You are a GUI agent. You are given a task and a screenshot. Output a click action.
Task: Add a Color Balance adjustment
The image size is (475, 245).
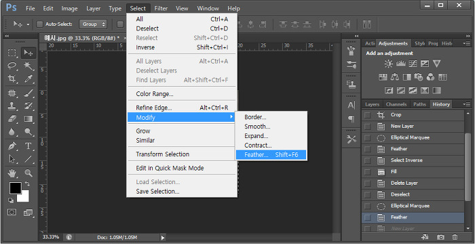point(394,77)
